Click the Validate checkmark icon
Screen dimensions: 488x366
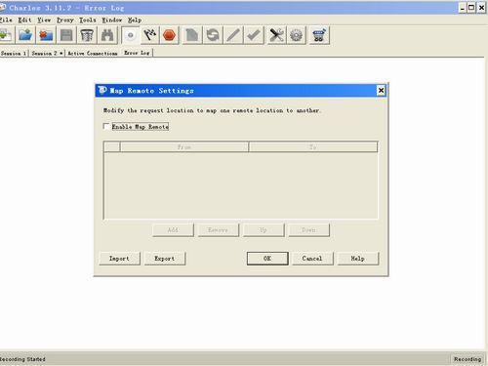tap(254, 35)
